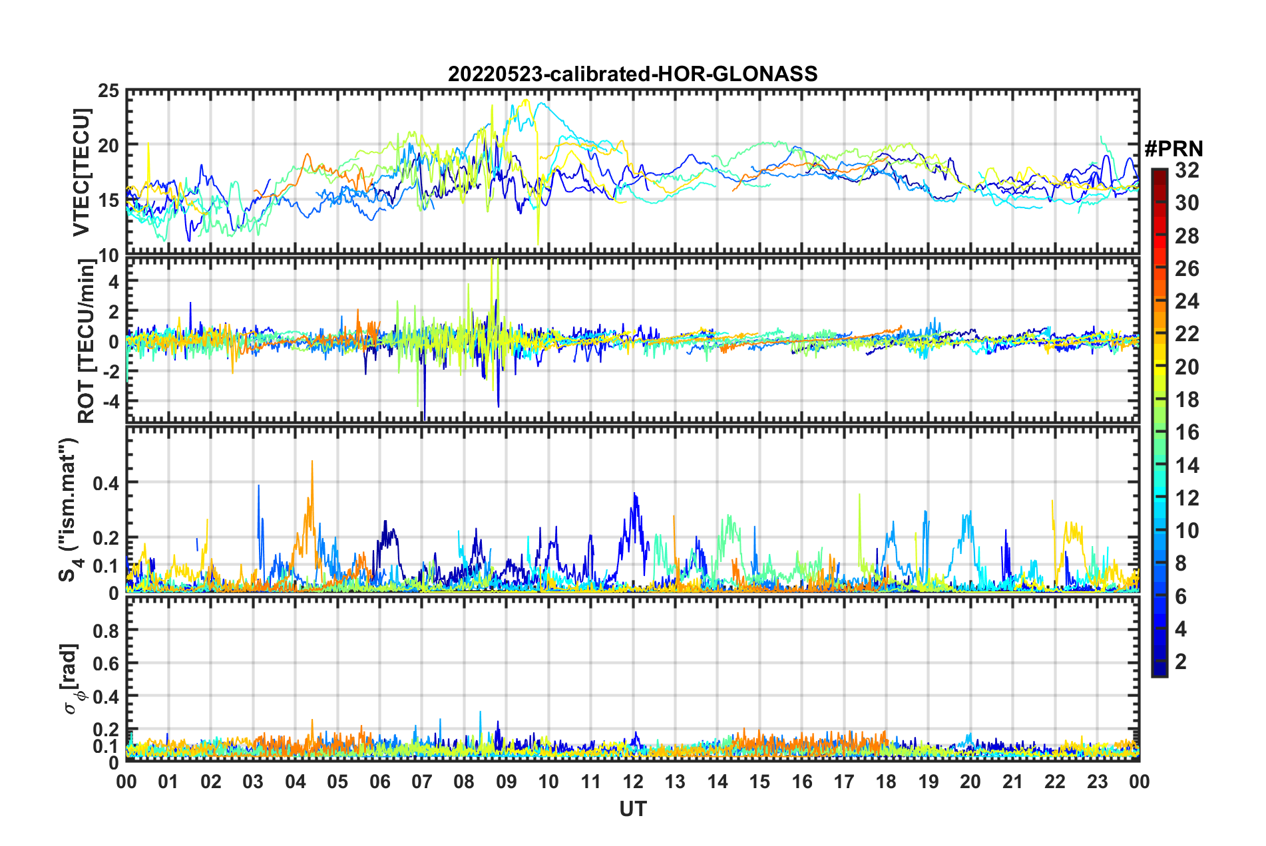Select hour 22 on the UT axis
1266x846 pixels.
(x=1055, y=781)
